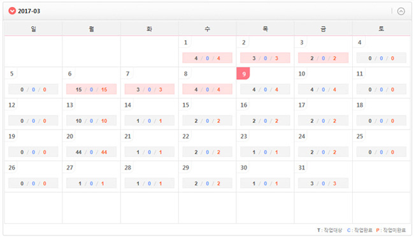Select date number 15 in the calendar
Viewport: 414px width, 237px height.
point(185,105)
